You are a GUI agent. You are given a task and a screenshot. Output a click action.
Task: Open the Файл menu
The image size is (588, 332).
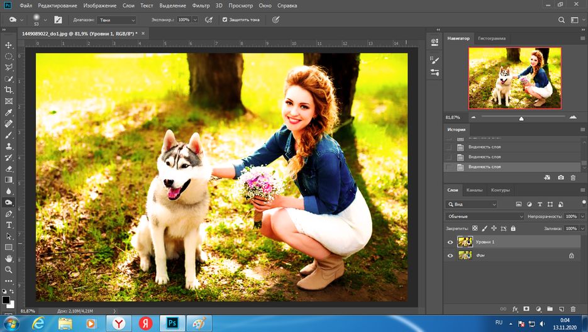click(x=26, y=6)
